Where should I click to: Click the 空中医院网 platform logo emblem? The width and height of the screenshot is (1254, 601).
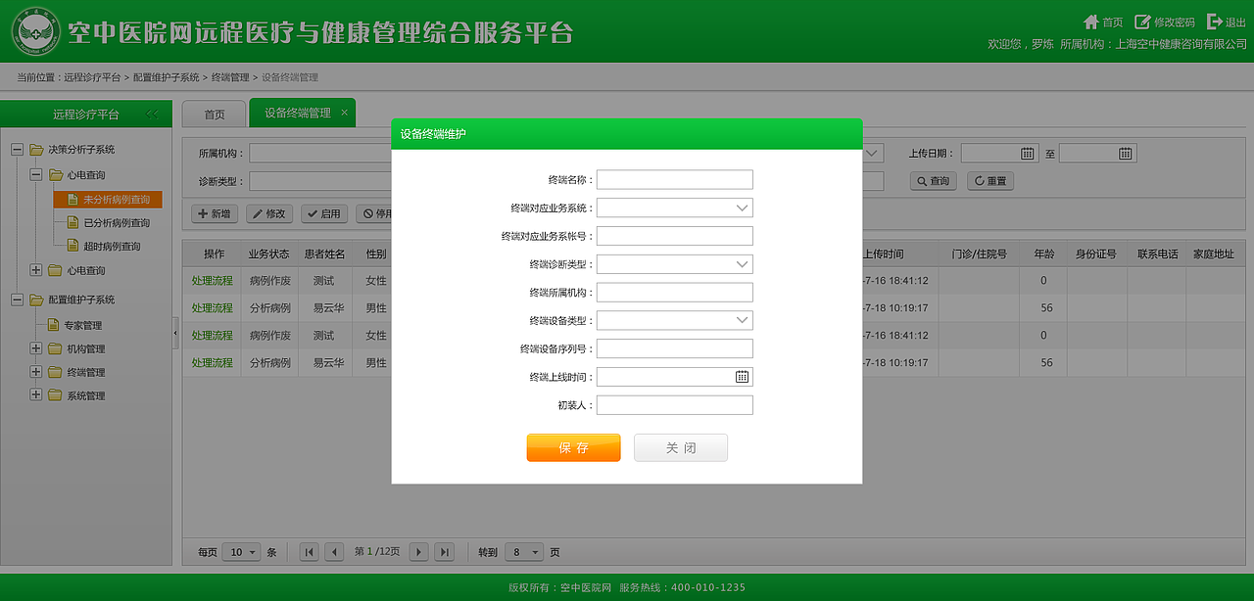[x=35, y=33]
